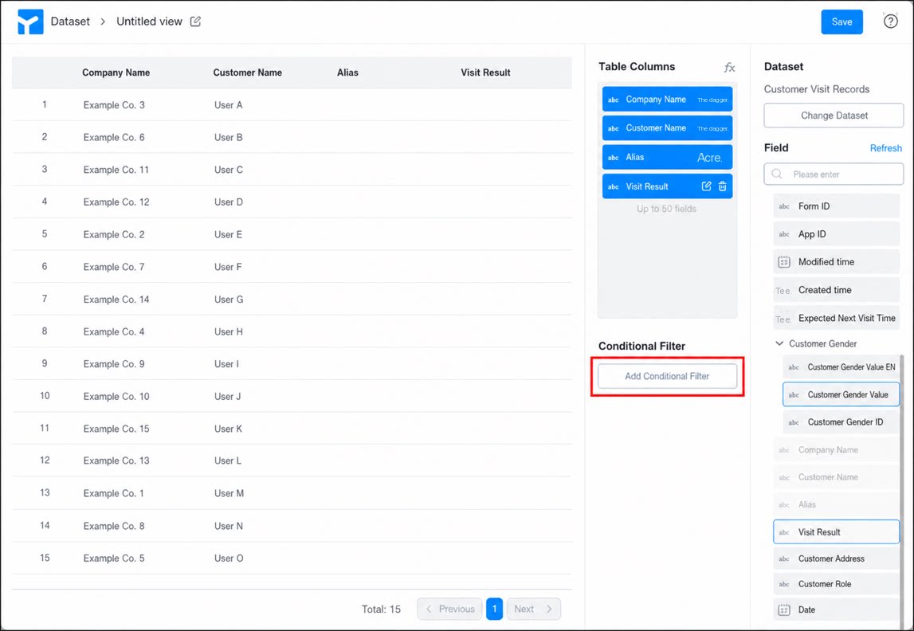Collapse the Customer Gender group
This screenshot has height=631, width=914.
pos(779,343)
